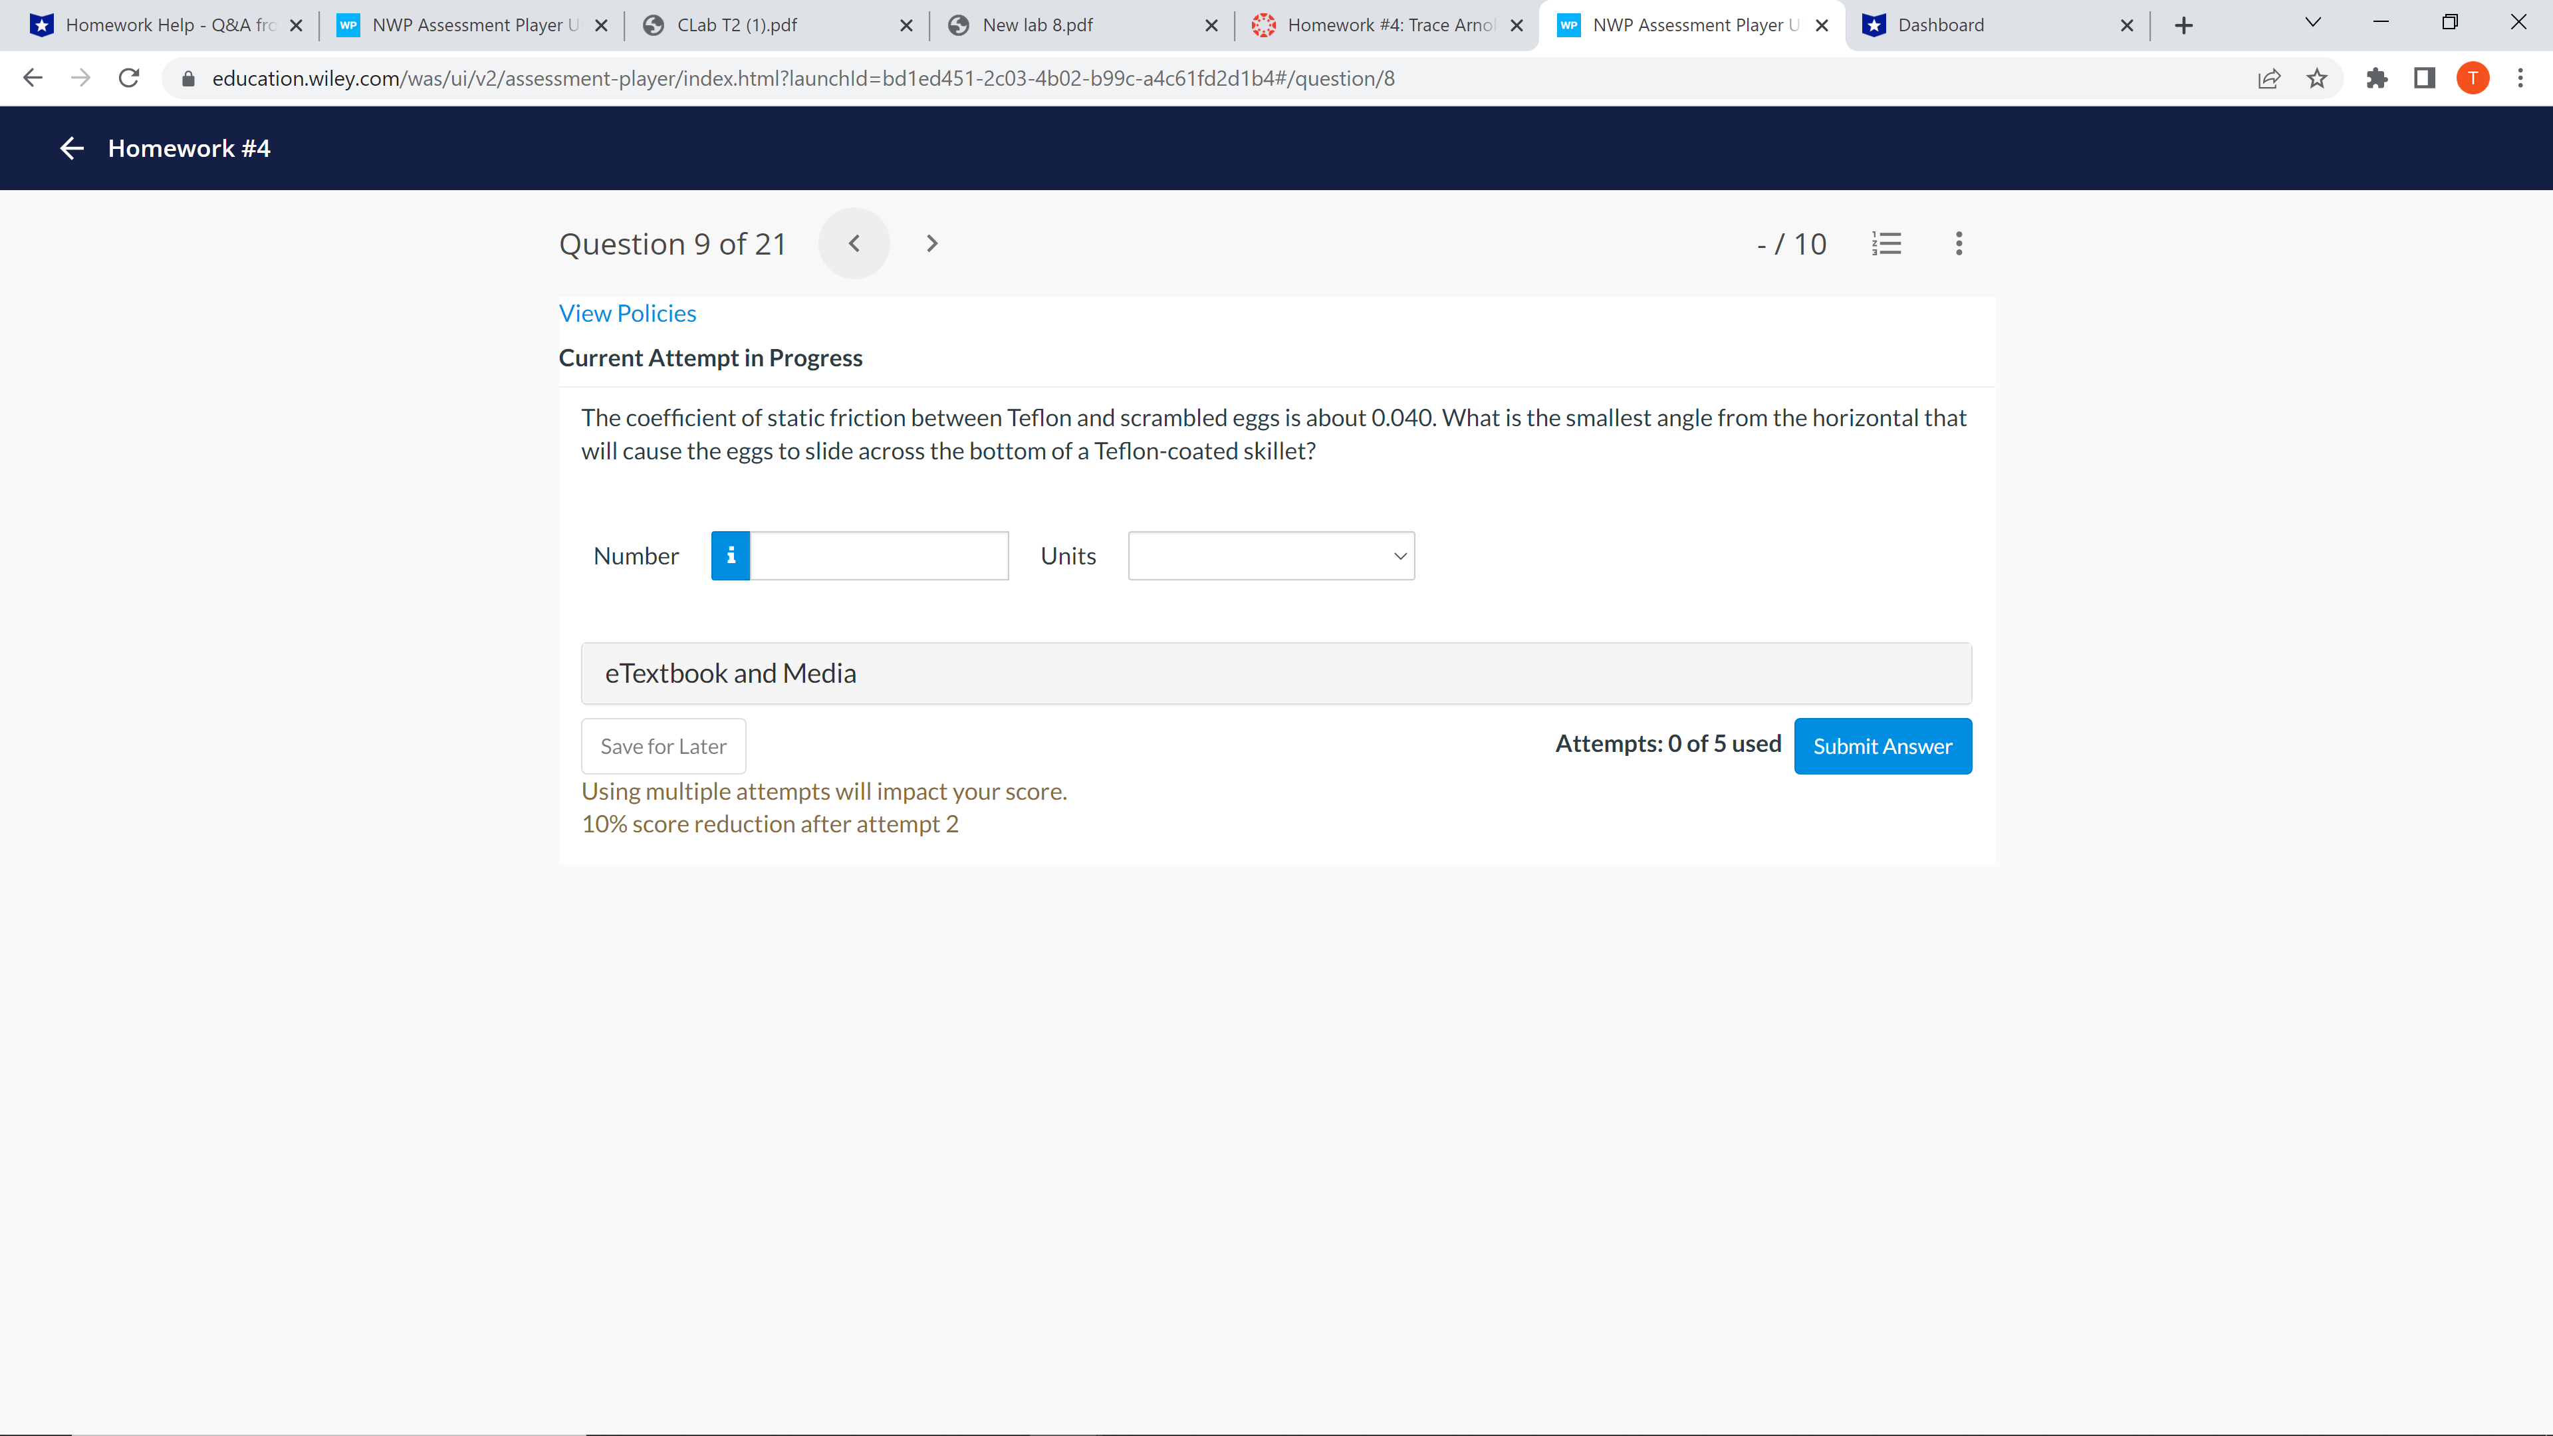
Task: Click the info icon next to the Number field
Action: tap(731, 555)
